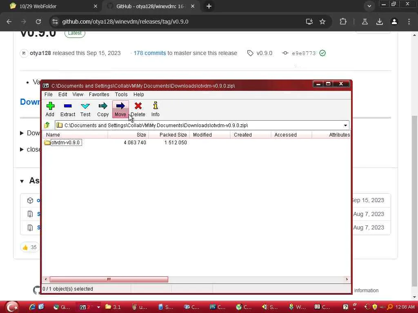Open Chrome Labs flask icon
The width and height of the screenshot is (418, 313).
click(x=365, y=22)
